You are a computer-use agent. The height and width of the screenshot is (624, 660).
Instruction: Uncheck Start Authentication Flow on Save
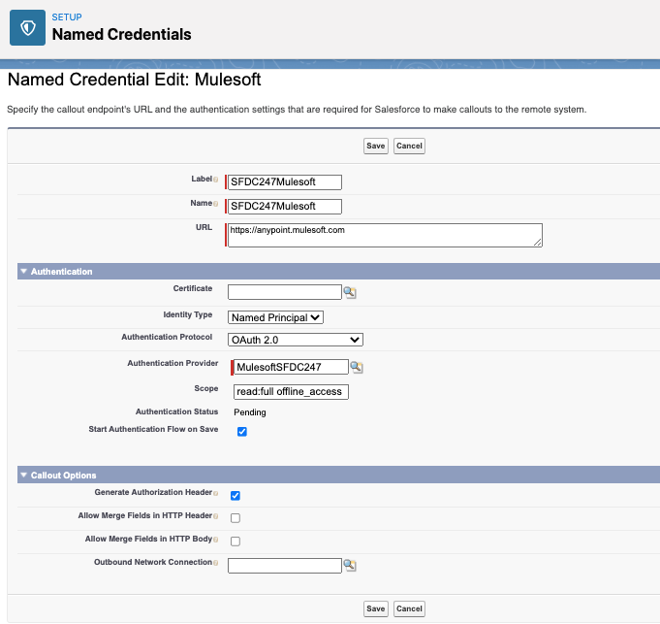(242, 432)
